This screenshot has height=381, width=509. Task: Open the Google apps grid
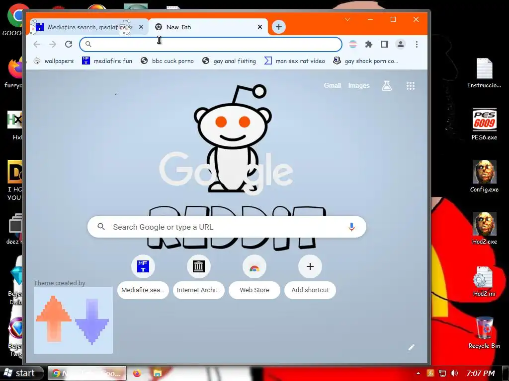pyautogui.click(x=410, y=85)
